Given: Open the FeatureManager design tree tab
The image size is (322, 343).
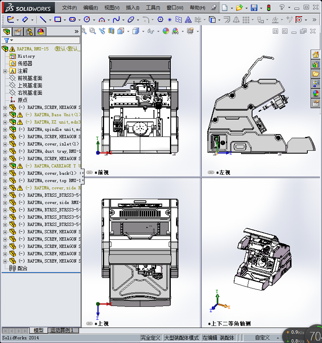Looking at the screenshot, I should click(7, 32).
